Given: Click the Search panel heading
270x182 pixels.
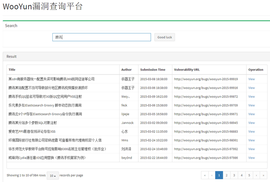Looking at the screenshot, I should click(11, 26).
